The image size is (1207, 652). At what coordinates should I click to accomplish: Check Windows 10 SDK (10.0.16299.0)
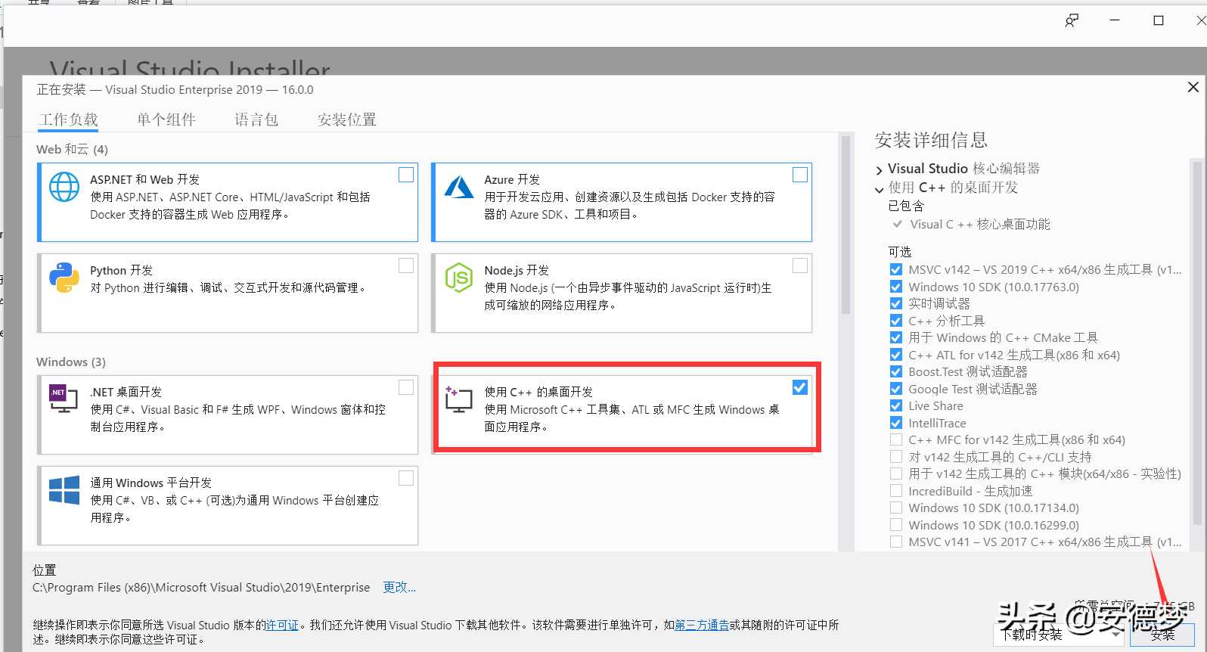click(896, 525)
